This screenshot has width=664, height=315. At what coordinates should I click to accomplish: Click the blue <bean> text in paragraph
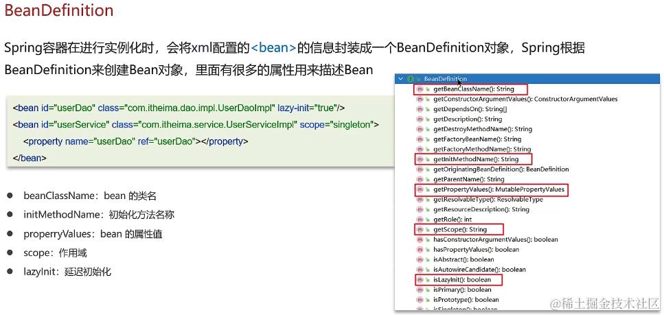tap(273, 47)
